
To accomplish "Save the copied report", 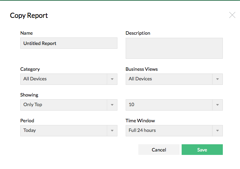I will (202, 150).
